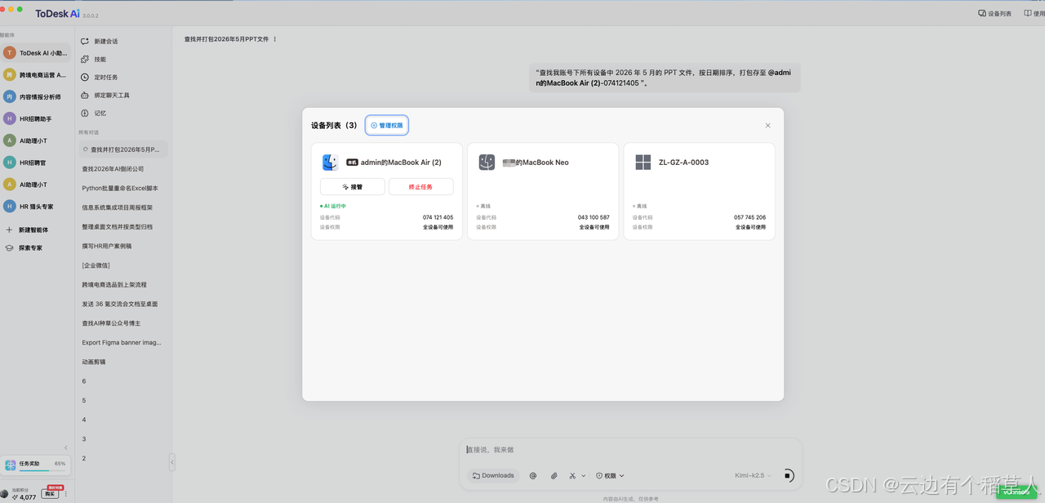This screenshot has width=1045, height=503.
Task: Click the plus icon for 新建智能体
Action: pyautogui.click(x=10, y=230)
